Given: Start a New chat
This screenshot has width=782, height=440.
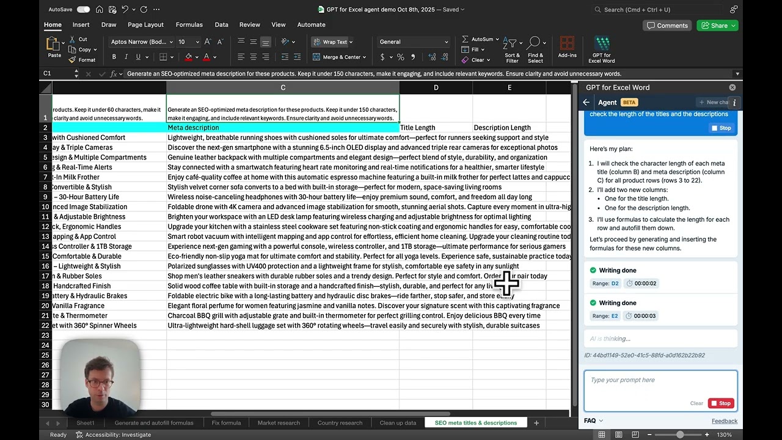Looking at the screenshot, I should (x=713, y=102).
